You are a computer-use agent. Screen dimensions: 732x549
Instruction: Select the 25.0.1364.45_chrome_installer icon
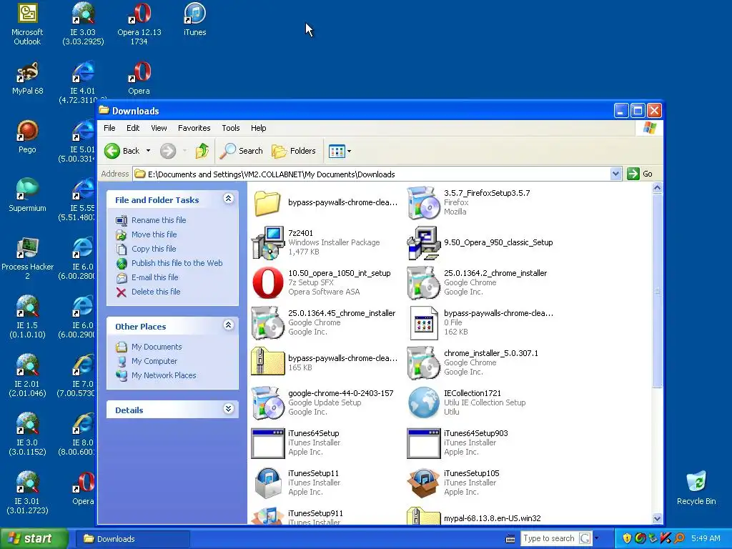(267, 322)
